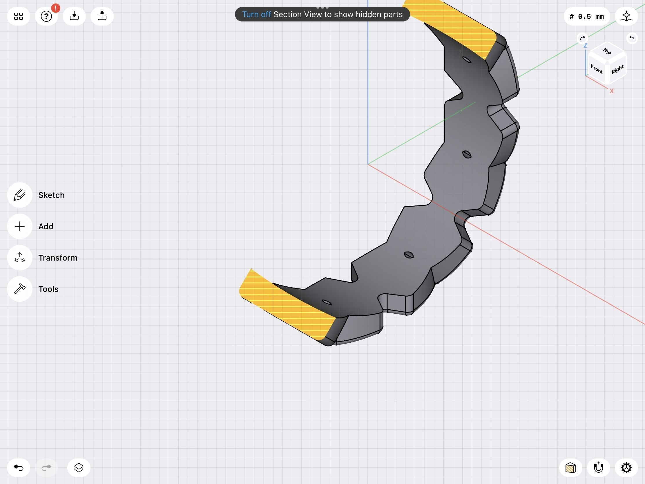The image size is (645, 484).
Task: Select the Right face of view cube
Action: point(617,69)
